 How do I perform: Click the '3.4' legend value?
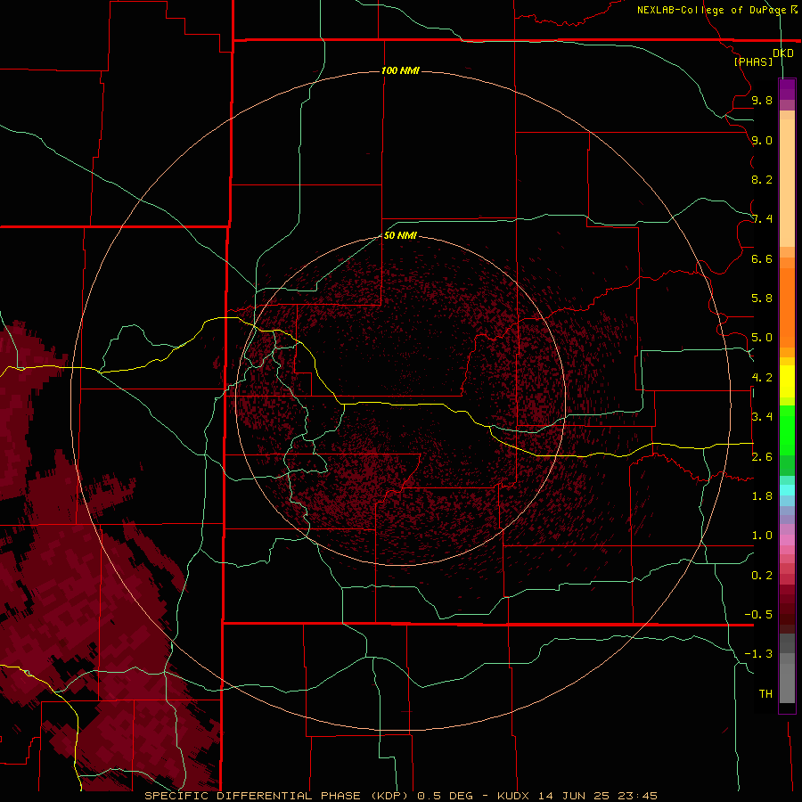point(762,416)
